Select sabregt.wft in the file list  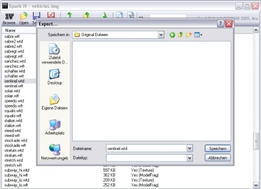point(14,56)
